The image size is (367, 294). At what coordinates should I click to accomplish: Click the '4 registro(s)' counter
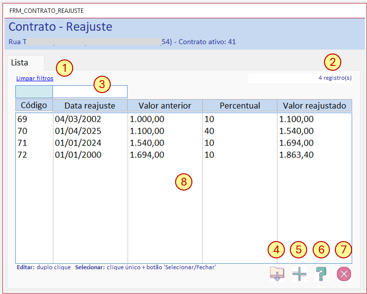point(335,78)
